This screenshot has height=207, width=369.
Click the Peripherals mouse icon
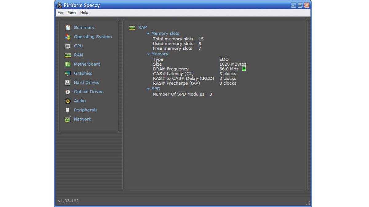pyautogui.click(x=68, y=110)
